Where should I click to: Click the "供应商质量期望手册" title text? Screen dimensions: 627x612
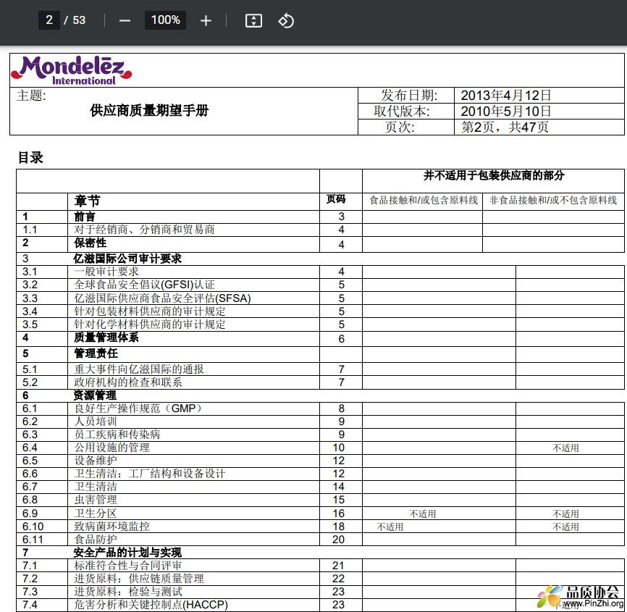pos(149,110)
